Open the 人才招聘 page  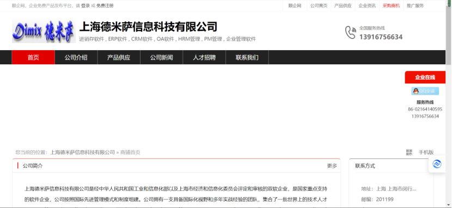[x=204, y=57]
